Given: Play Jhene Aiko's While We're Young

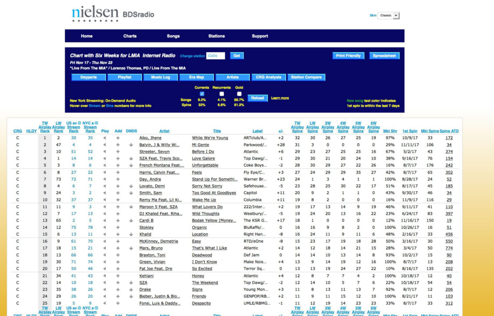Looking at the screenshot, I should click(x=105, y=138).
